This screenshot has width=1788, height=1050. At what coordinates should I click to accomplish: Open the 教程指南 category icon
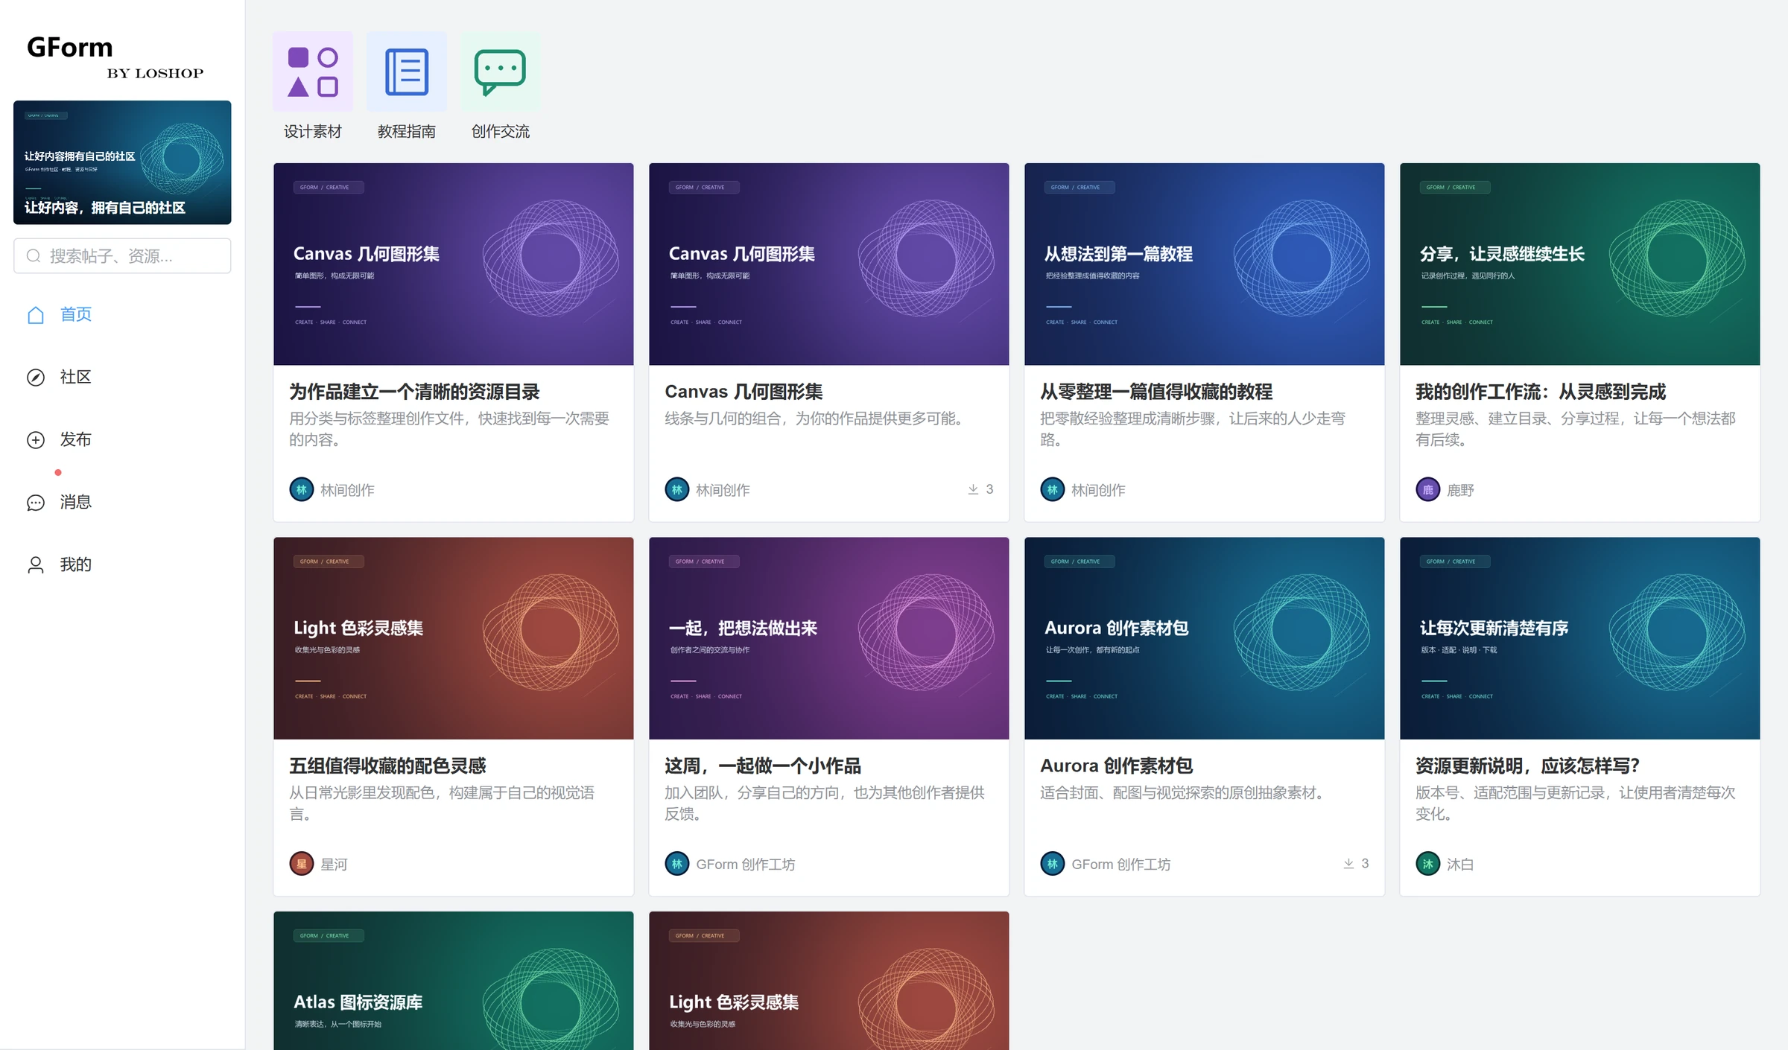click(407, 72)
